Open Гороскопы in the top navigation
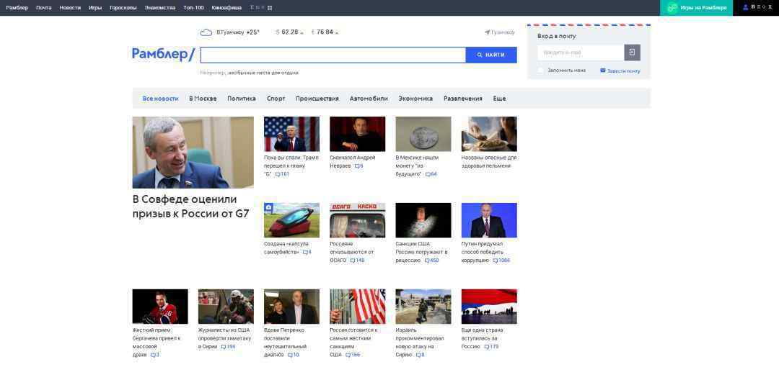 pos(123,8)
